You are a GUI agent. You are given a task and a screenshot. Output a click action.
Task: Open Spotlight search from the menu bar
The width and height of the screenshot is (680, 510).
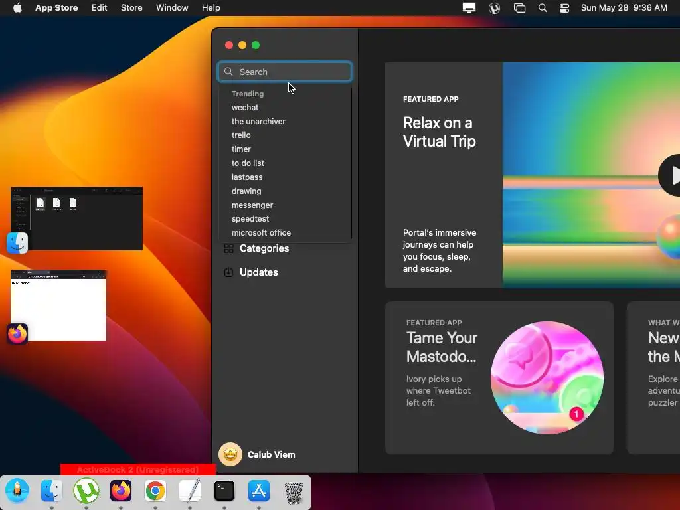pos(543,8)
